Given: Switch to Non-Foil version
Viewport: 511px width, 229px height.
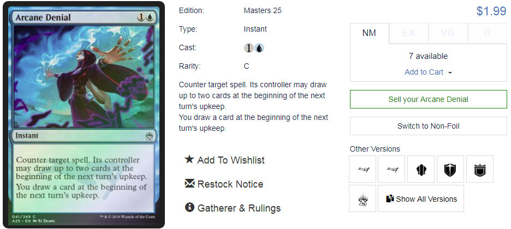Looking at the screenshot, I should (428, 126).
